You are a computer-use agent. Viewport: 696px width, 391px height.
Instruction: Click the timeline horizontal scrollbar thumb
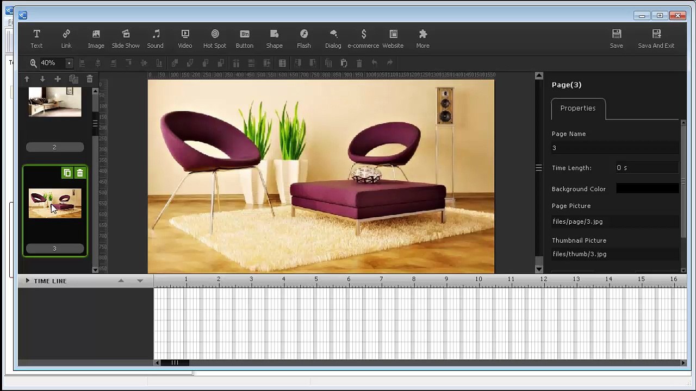(175, 363)
